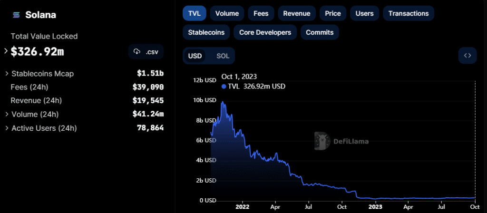Expand the Volume (24h) row

click(x=7, y=115)
